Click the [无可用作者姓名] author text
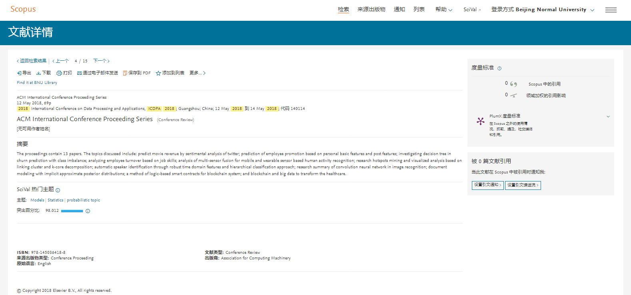Image resolution: width=631 pixels, height=295 pixels. [33, 129]
